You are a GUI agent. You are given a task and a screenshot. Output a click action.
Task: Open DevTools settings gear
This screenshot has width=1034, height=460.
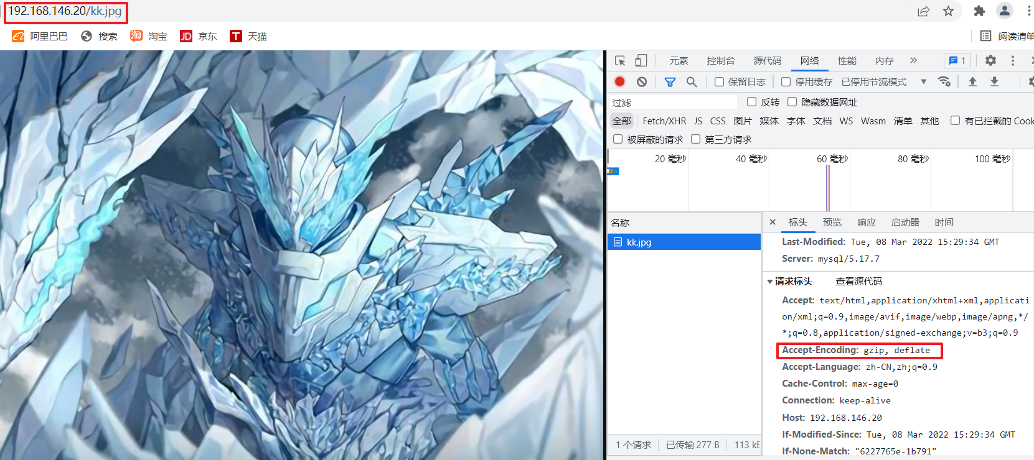point(990,60)
